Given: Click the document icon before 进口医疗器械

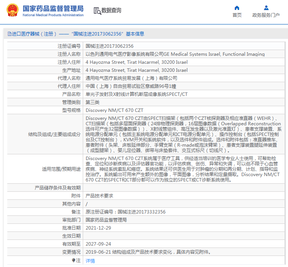Looking at the screenshot, I should [x=10, y=34].
